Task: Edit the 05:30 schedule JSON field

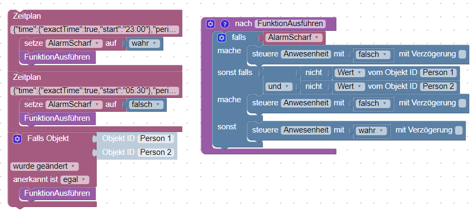Action: [95, 90]
